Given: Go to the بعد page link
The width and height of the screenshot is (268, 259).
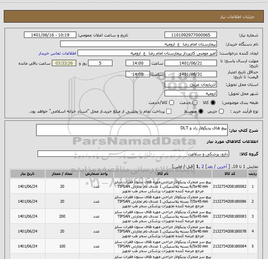Looking at the screenshot, I should [210, 167].
